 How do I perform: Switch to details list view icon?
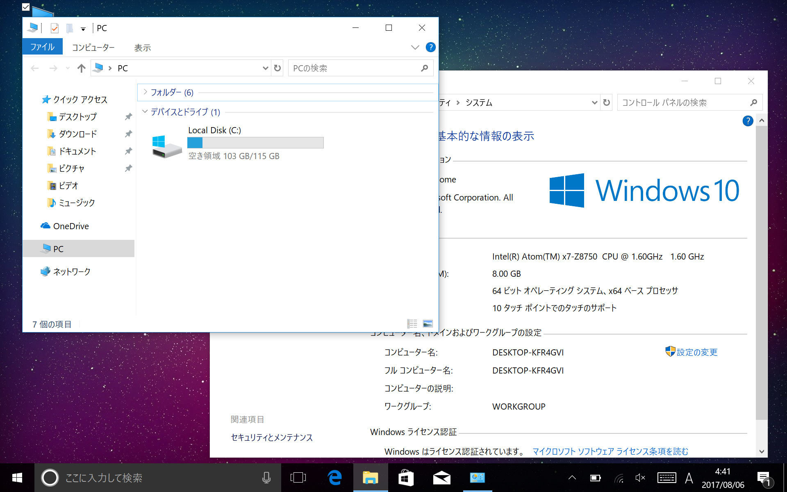tap(412, 324)
